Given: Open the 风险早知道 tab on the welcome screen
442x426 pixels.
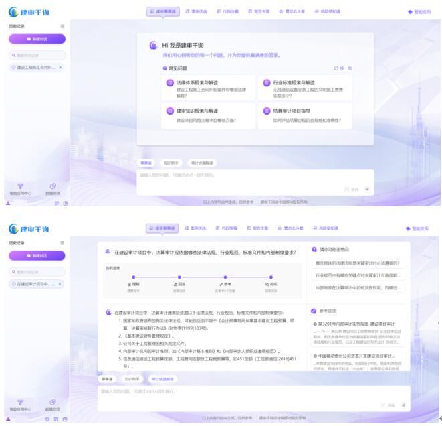Looking at the screenshot, I should 327,11.
